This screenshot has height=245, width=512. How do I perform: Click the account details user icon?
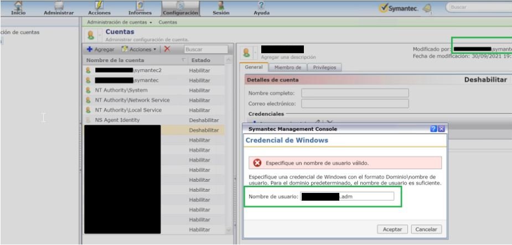coord(246,53)
